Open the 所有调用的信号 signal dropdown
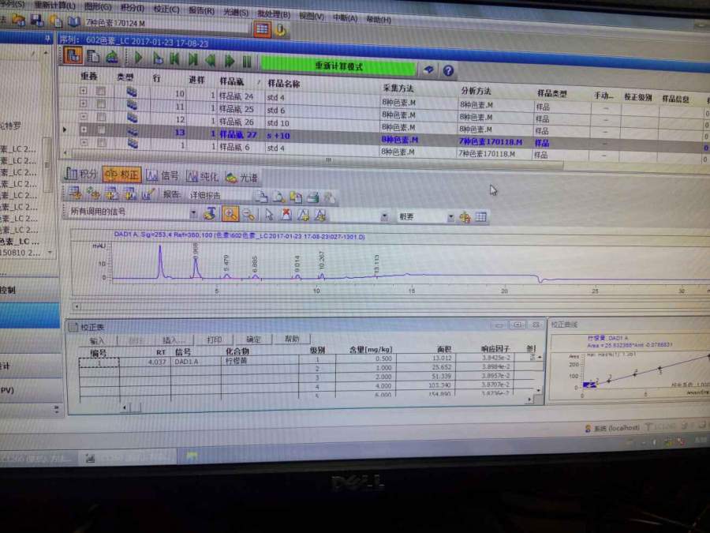 click(193, 212)
